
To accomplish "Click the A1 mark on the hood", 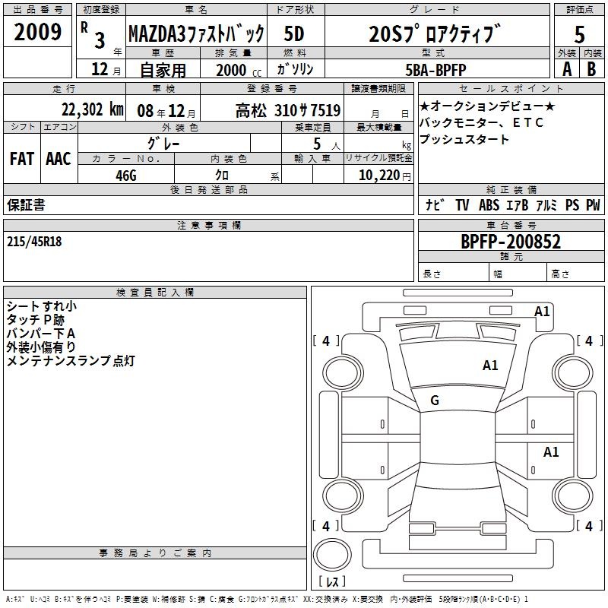I will coord(490,366).
